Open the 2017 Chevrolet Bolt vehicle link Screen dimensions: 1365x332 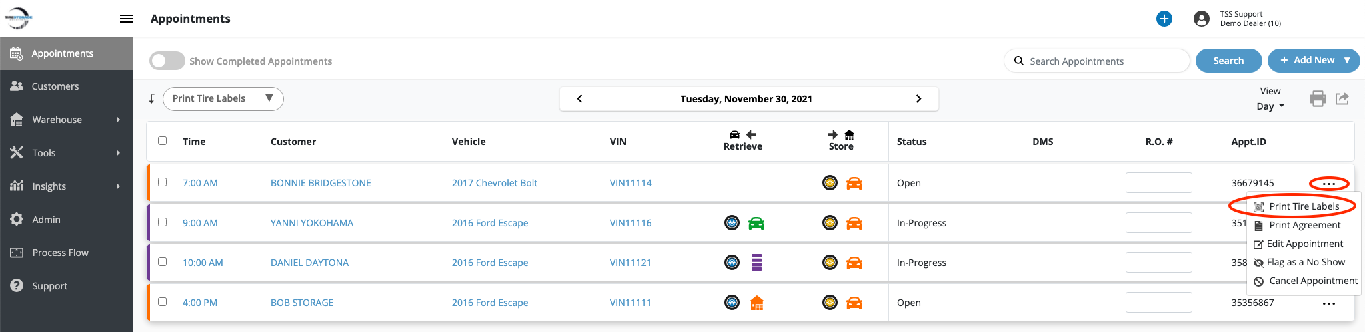(x=494, y=183)
